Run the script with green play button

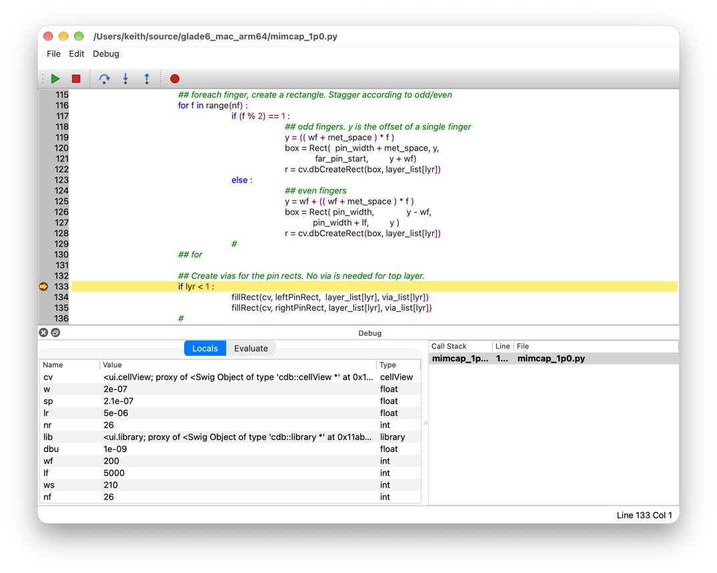pos(55,79)
